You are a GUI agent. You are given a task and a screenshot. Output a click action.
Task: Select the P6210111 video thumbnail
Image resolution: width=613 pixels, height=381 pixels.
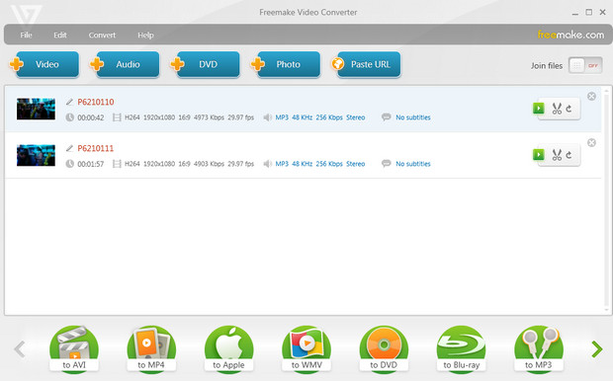coord(36,155)
